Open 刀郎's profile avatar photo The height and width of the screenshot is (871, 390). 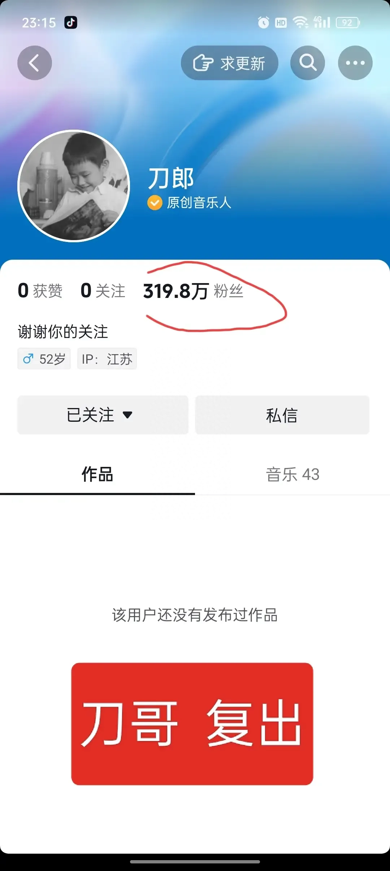pyautogui.click(x=74, y=186)
